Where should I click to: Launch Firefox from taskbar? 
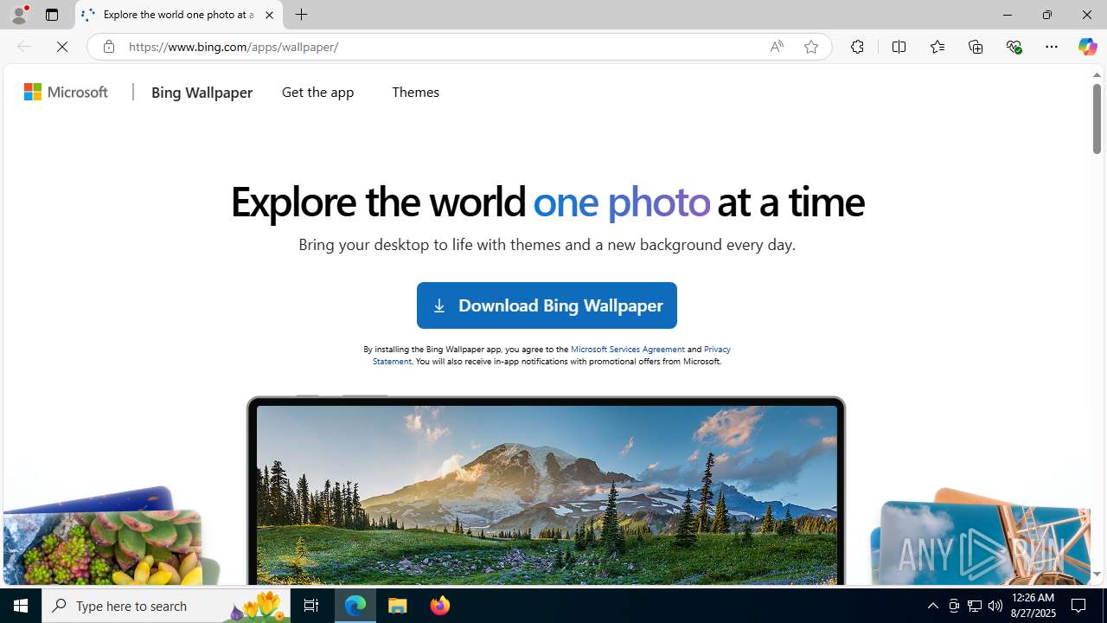(x=439, y=606)
